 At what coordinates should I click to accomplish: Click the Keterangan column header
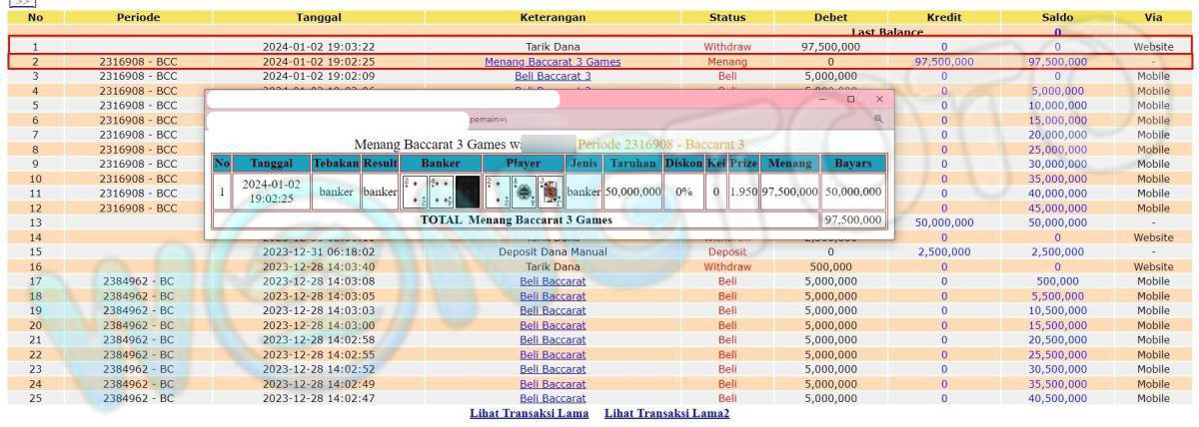pyautogui.click(x=553, y=17)
